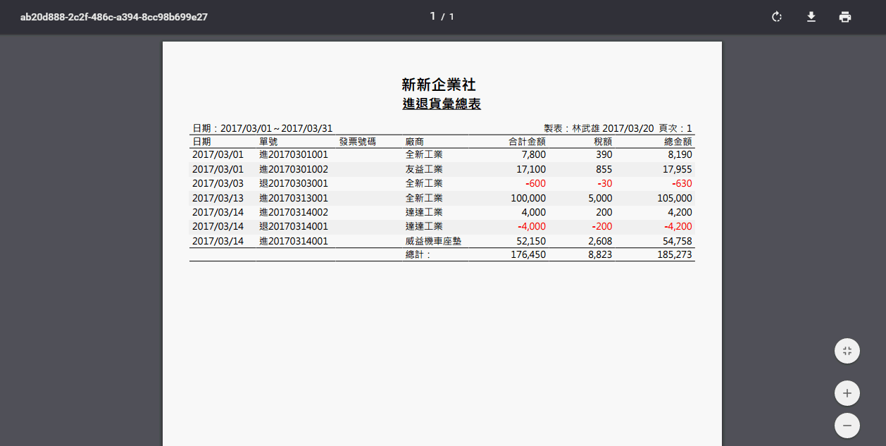The width and height of the screenshot is (886, 446).
Task: Click the 合計金額 column header
Action: (528, 141)
